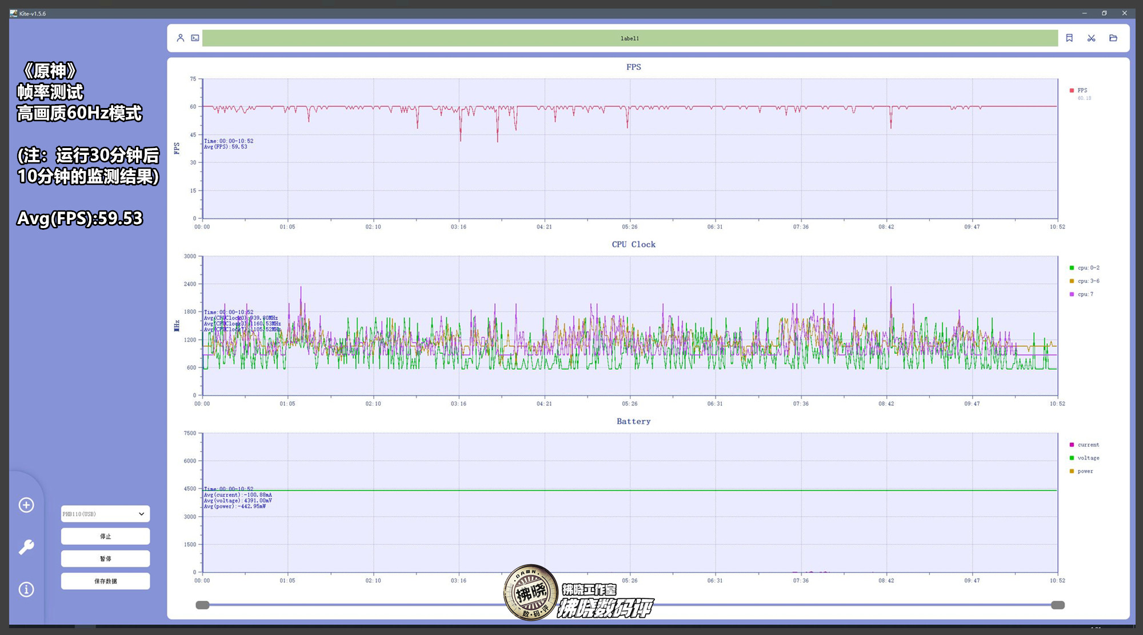Click the bookmark icon in top bar
1143x635 pixels.
point(1069,38)
